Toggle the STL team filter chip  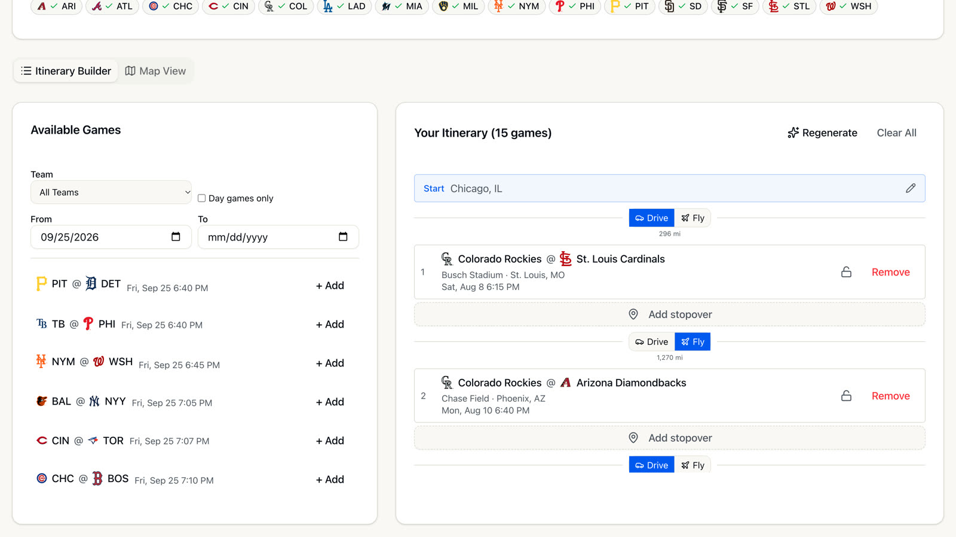click(789, 6)
